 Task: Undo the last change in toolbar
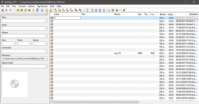click(x=10, y=10)
